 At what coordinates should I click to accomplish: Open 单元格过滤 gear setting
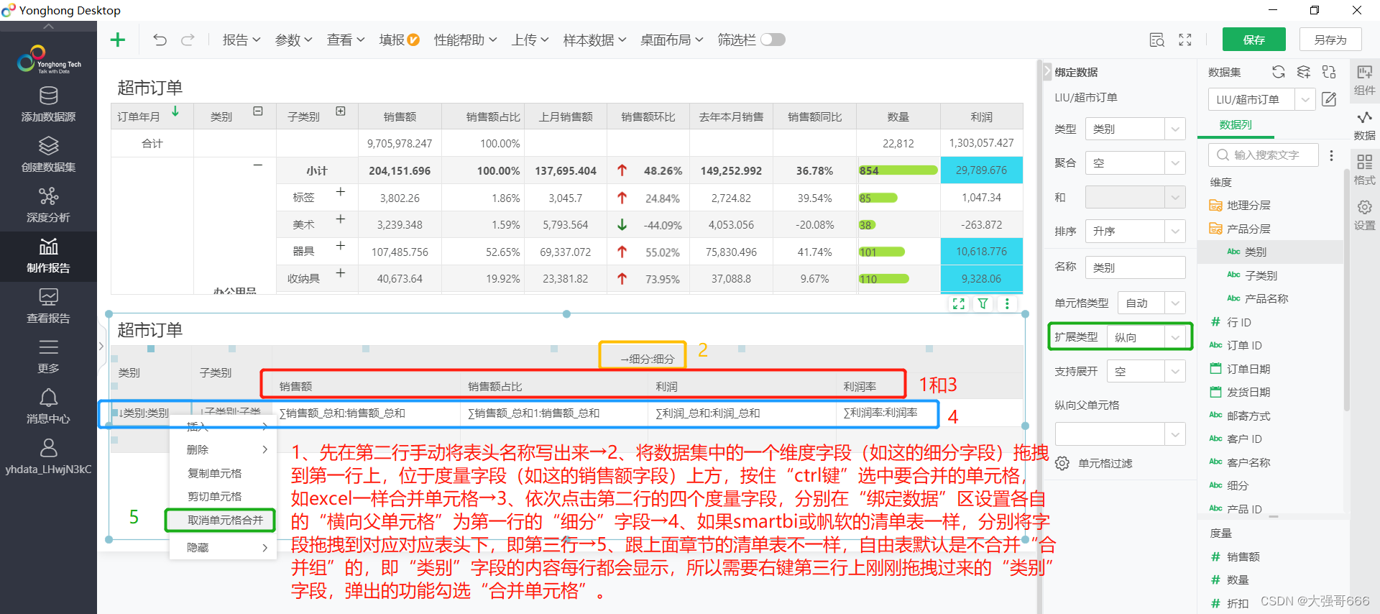click(1062, 463)
